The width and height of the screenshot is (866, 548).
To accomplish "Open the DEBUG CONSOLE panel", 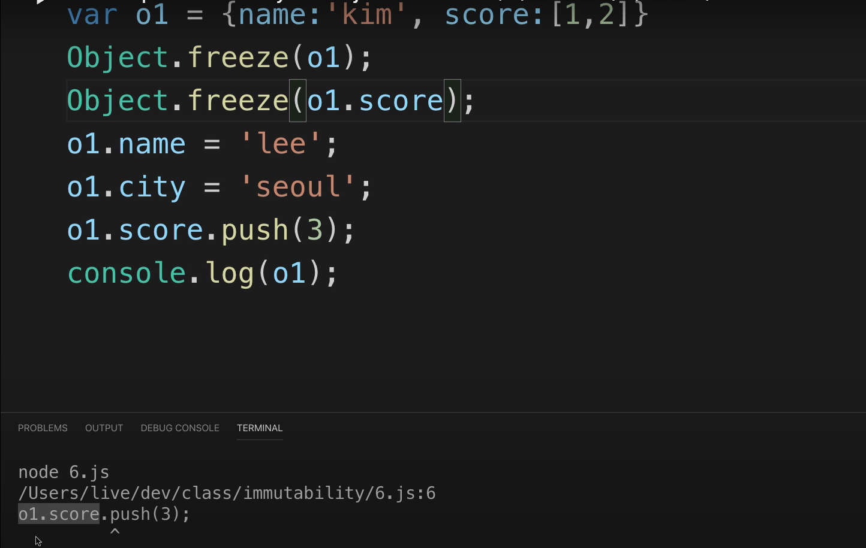I will (179, 428).
